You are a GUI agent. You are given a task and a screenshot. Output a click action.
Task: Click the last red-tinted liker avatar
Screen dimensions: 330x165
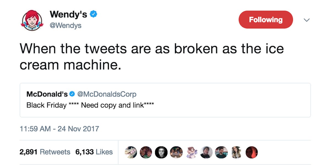tap(252, 152)
